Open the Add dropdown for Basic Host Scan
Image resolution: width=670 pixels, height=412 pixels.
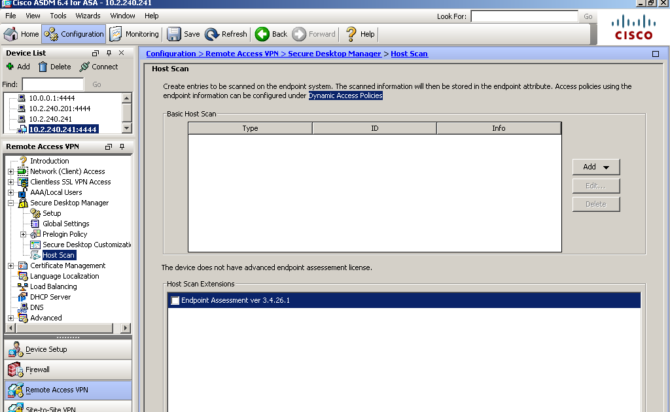(596, 167)
